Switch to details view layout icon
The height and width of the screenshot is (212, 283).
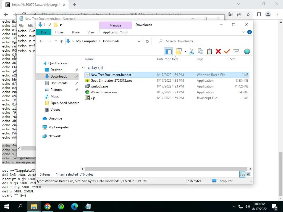click(x=242, y=174)
